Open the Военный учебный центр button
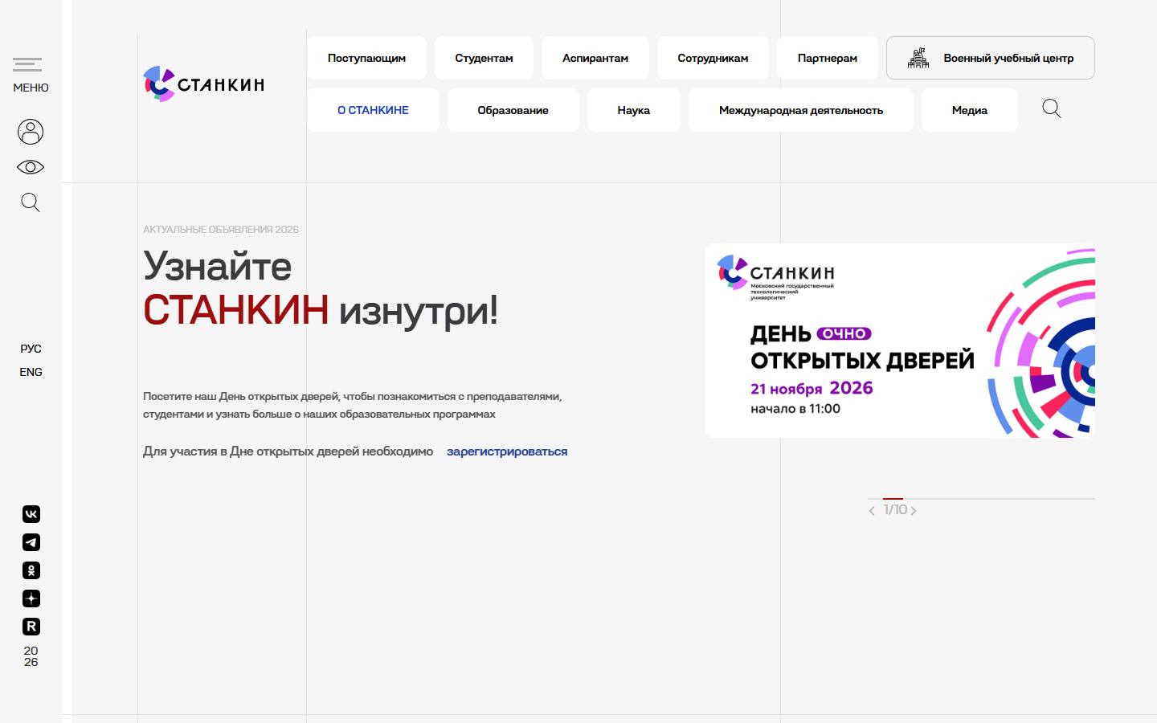This screenshot has width=1157, height=723. [x=991, y=58]
